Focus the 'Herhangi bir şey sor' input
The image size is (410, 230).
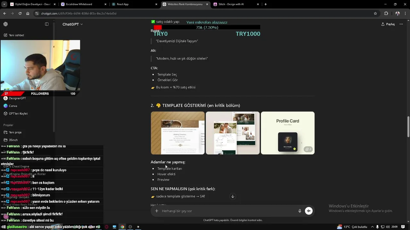(x=227, y=211)
